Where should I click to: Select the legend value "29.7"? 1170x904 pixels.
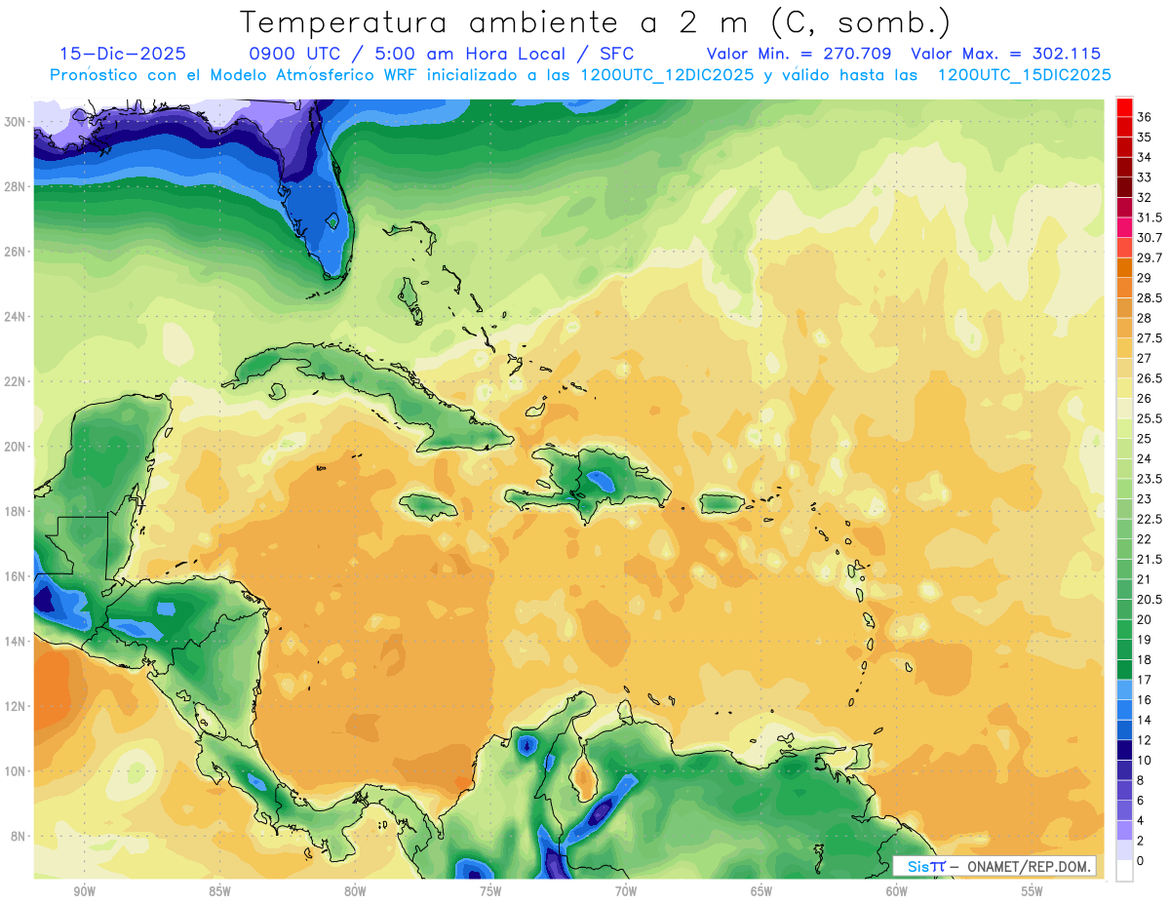click(1150, 257)
